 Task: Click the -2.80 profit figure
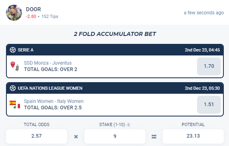pos(31,16)
